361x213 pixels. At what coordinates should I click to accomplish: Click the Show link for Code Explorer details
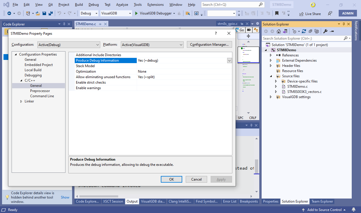[65, 197]
